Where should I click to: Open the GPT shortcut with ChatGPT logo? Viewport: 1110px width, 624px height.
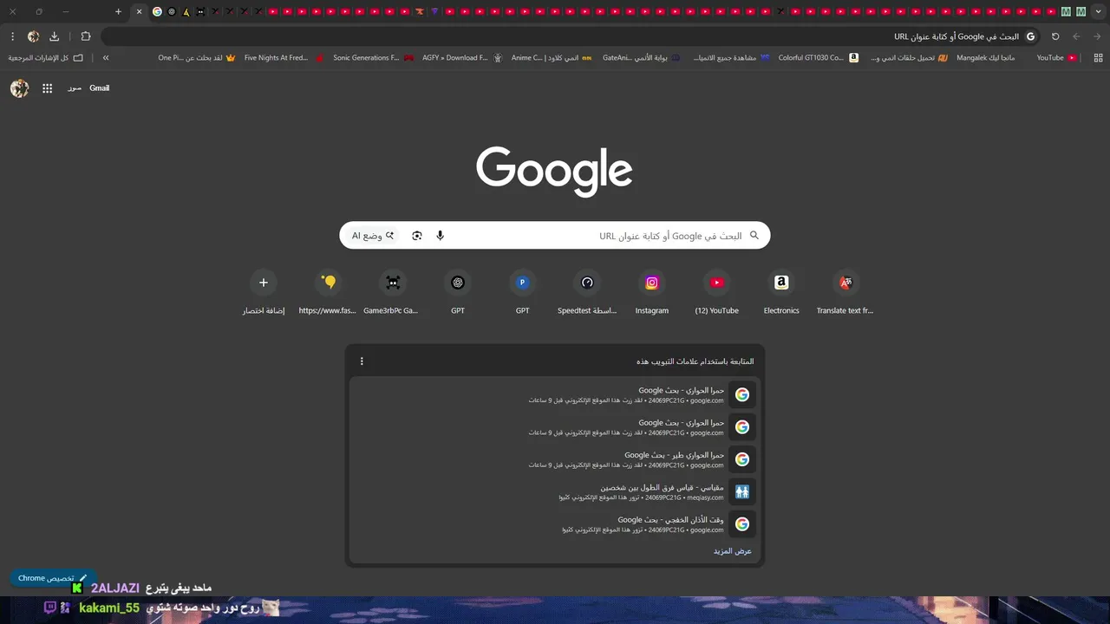click(458, 294)
